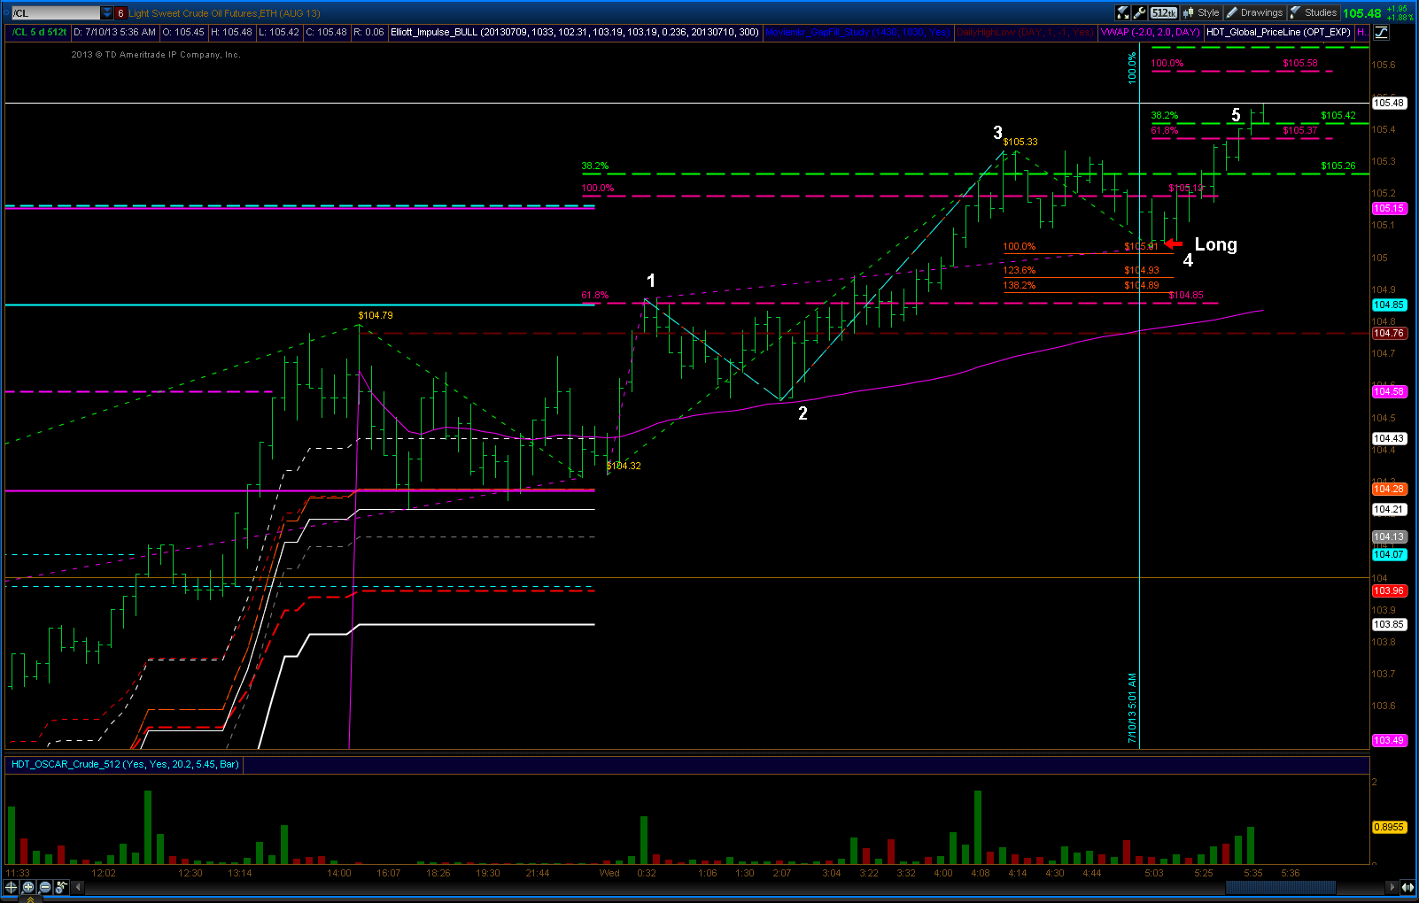Click the 0.8955 oscillator value bubble
Image resolution: width=1419 pixels, height=903 pixels.
tap(1389, 827)
